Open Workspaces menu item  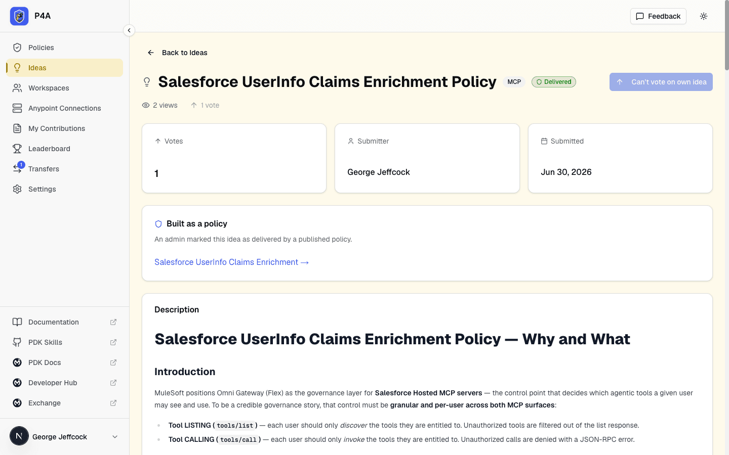(x=65, y=88)
